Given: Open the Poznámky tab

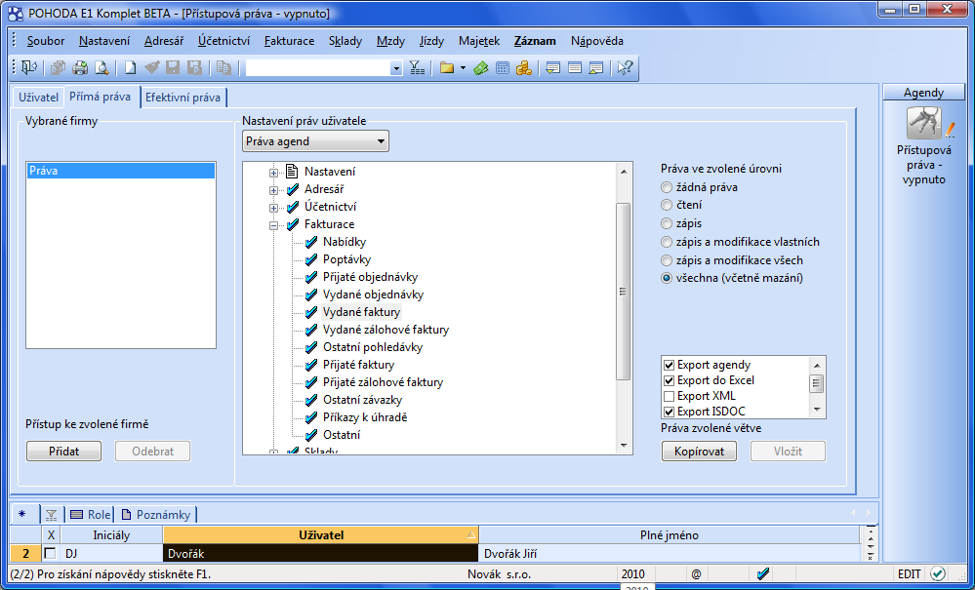Looking at the screenshot, I should (156, 515).
